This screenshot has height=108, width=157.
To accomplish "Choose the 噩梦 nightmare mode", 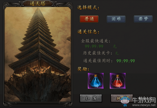I will click(x=143, y=19).
